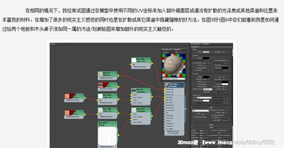Viewport: 284px width, 148px height.
Task: Click the X axis button in UV vectors derivation
Action: tap(222, 117)
